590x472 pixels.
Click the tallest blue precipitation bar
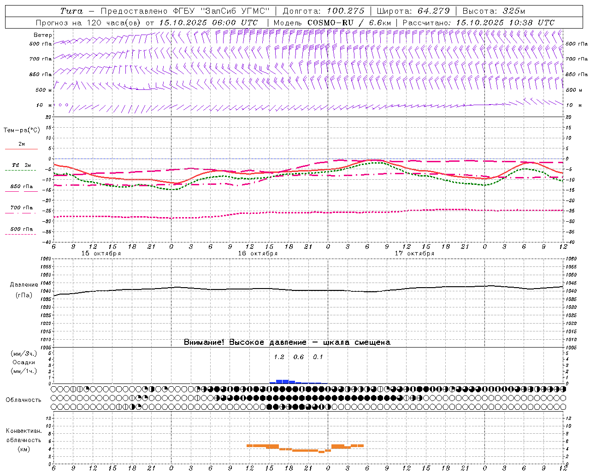click(x=282, y=382)
